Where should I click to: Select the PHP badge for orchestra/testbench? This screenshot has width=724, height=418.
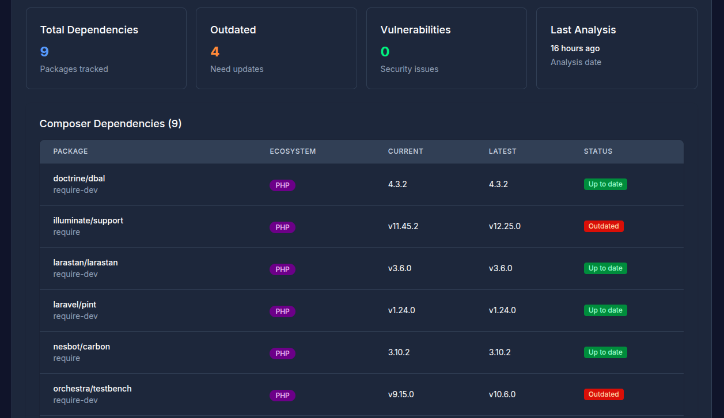282,396
